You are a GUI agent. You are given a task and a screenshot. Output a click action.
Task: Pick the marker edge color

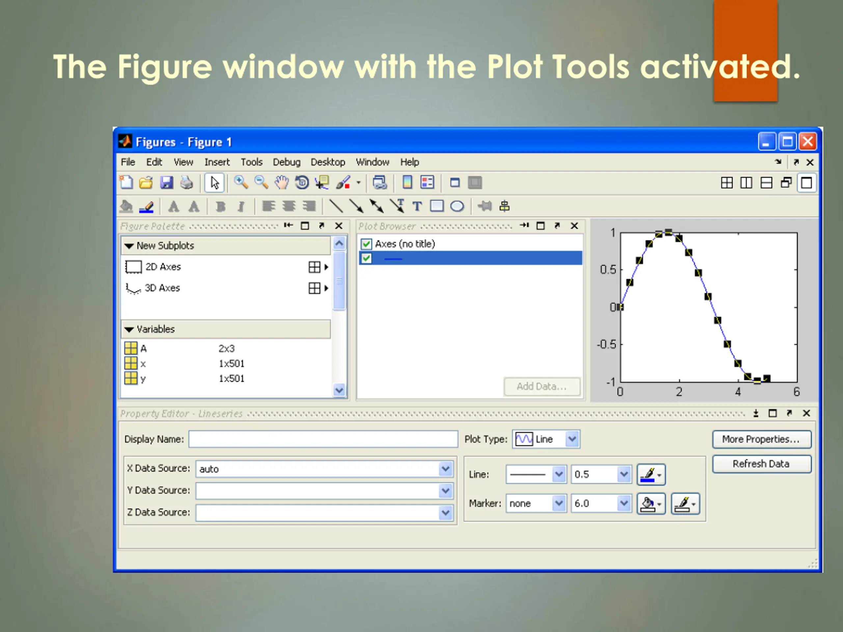(x=685, y=504)
